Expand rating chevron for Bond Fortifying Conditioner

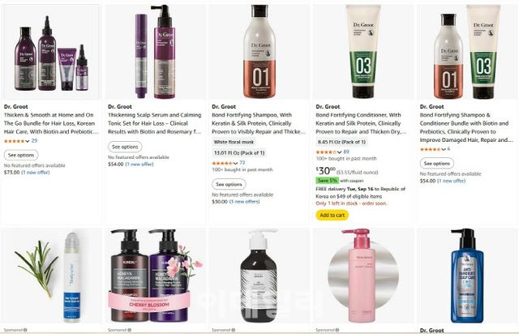coord(339,152)
